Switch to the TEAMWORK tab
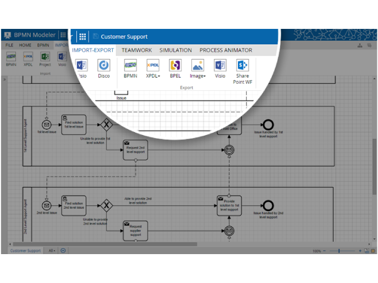The width and height of the screenshot is (378, 283). tap(136, 50)
